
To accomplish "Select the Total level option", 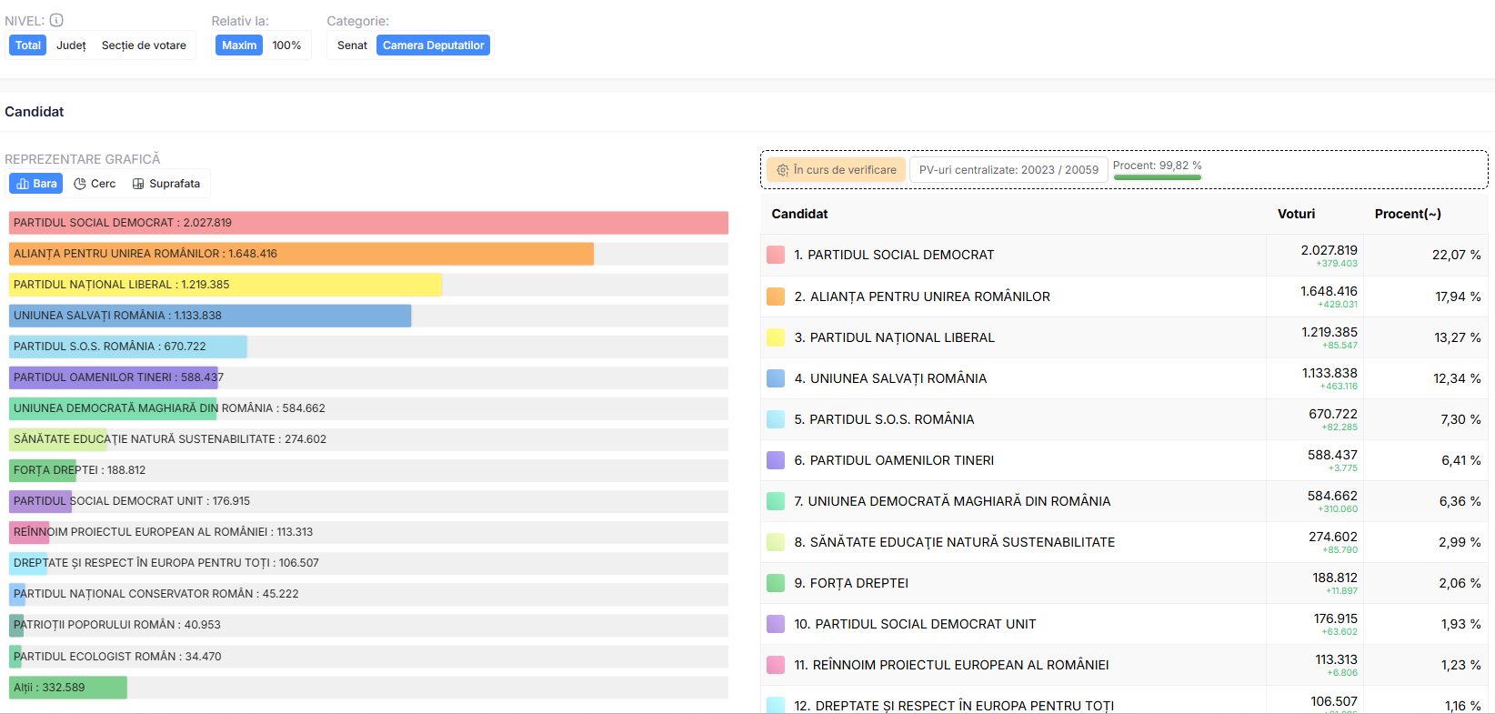I will click(27, 45).
